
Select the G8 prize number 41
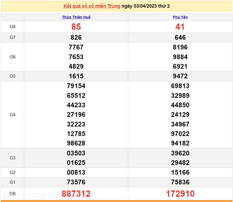click(x=180, y=27)
